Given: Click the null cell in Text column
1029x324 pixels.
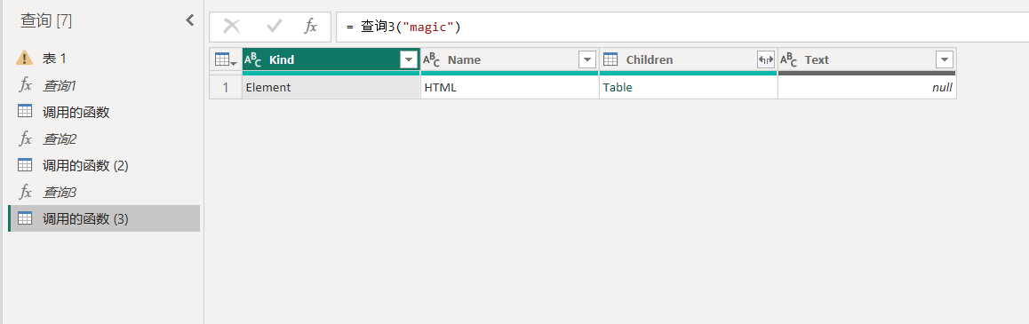Looking at the screenshot, I should pyautogui.click(x=867, y=87).
